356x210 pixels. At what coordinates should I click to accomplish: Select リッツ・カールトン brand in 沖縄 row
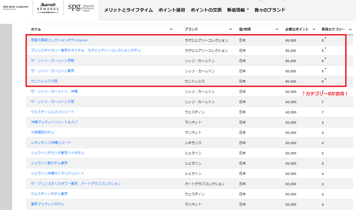click(200, 92)
